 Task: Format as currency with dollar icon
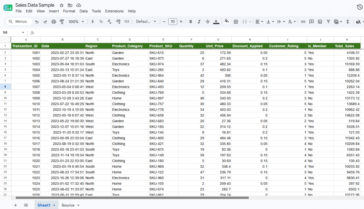93,22
